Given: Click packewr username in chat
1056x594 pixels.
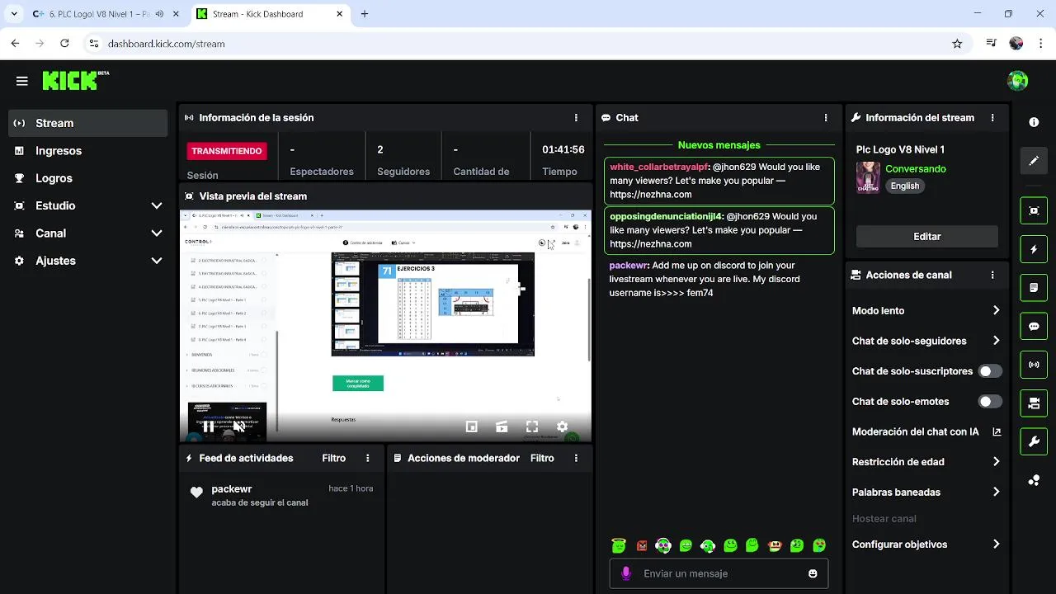Looking at the screenshot, I should tap(629, 266).
